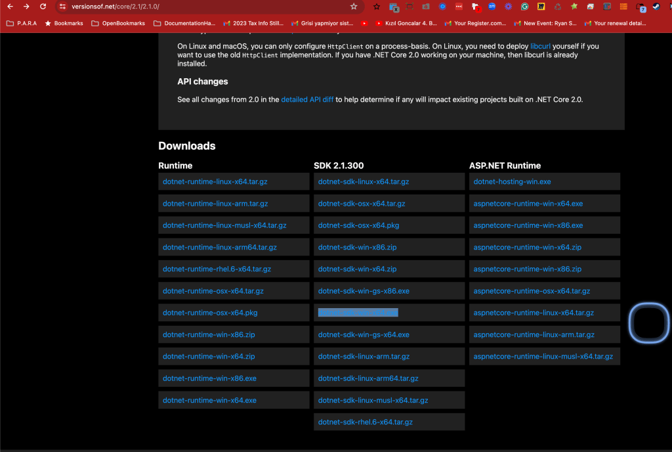This screenshot has height=452, width=672.
Task: Download dotnet-hosting-win.exe
Action: tap(512, 181)
